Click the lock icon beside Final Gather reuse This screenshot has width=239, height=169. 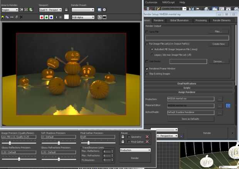tap(123, 142)
